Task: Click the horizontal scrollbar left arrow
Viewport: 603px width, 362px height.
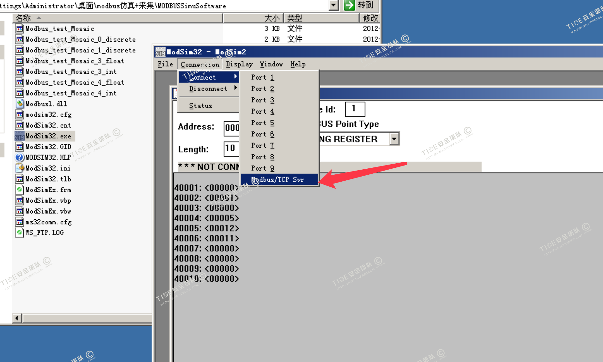Action: pyautogui.click(x=17, y=318)
